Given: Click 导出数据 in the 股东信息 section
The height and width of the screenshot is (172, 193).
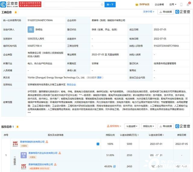Looking at the screenshot, I should click(166, 126).
